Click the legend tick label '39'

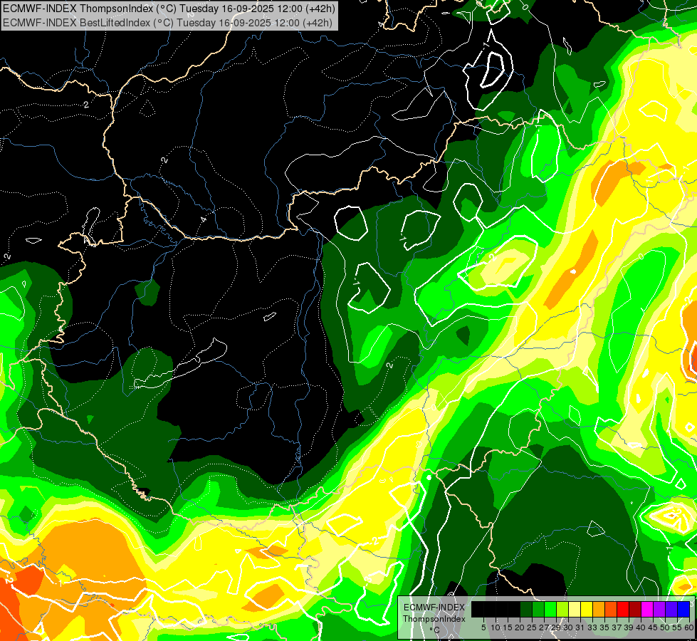coord(629,627)
